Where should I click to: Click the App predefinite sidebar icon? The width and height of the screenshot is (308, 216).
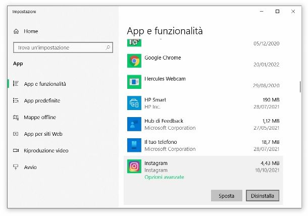coord(16,100)
